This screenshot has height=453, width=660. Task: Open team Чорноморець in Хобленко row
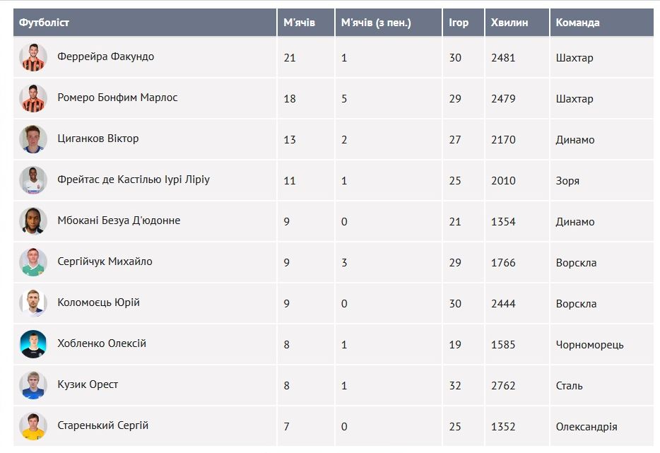(x=589, y=345)
